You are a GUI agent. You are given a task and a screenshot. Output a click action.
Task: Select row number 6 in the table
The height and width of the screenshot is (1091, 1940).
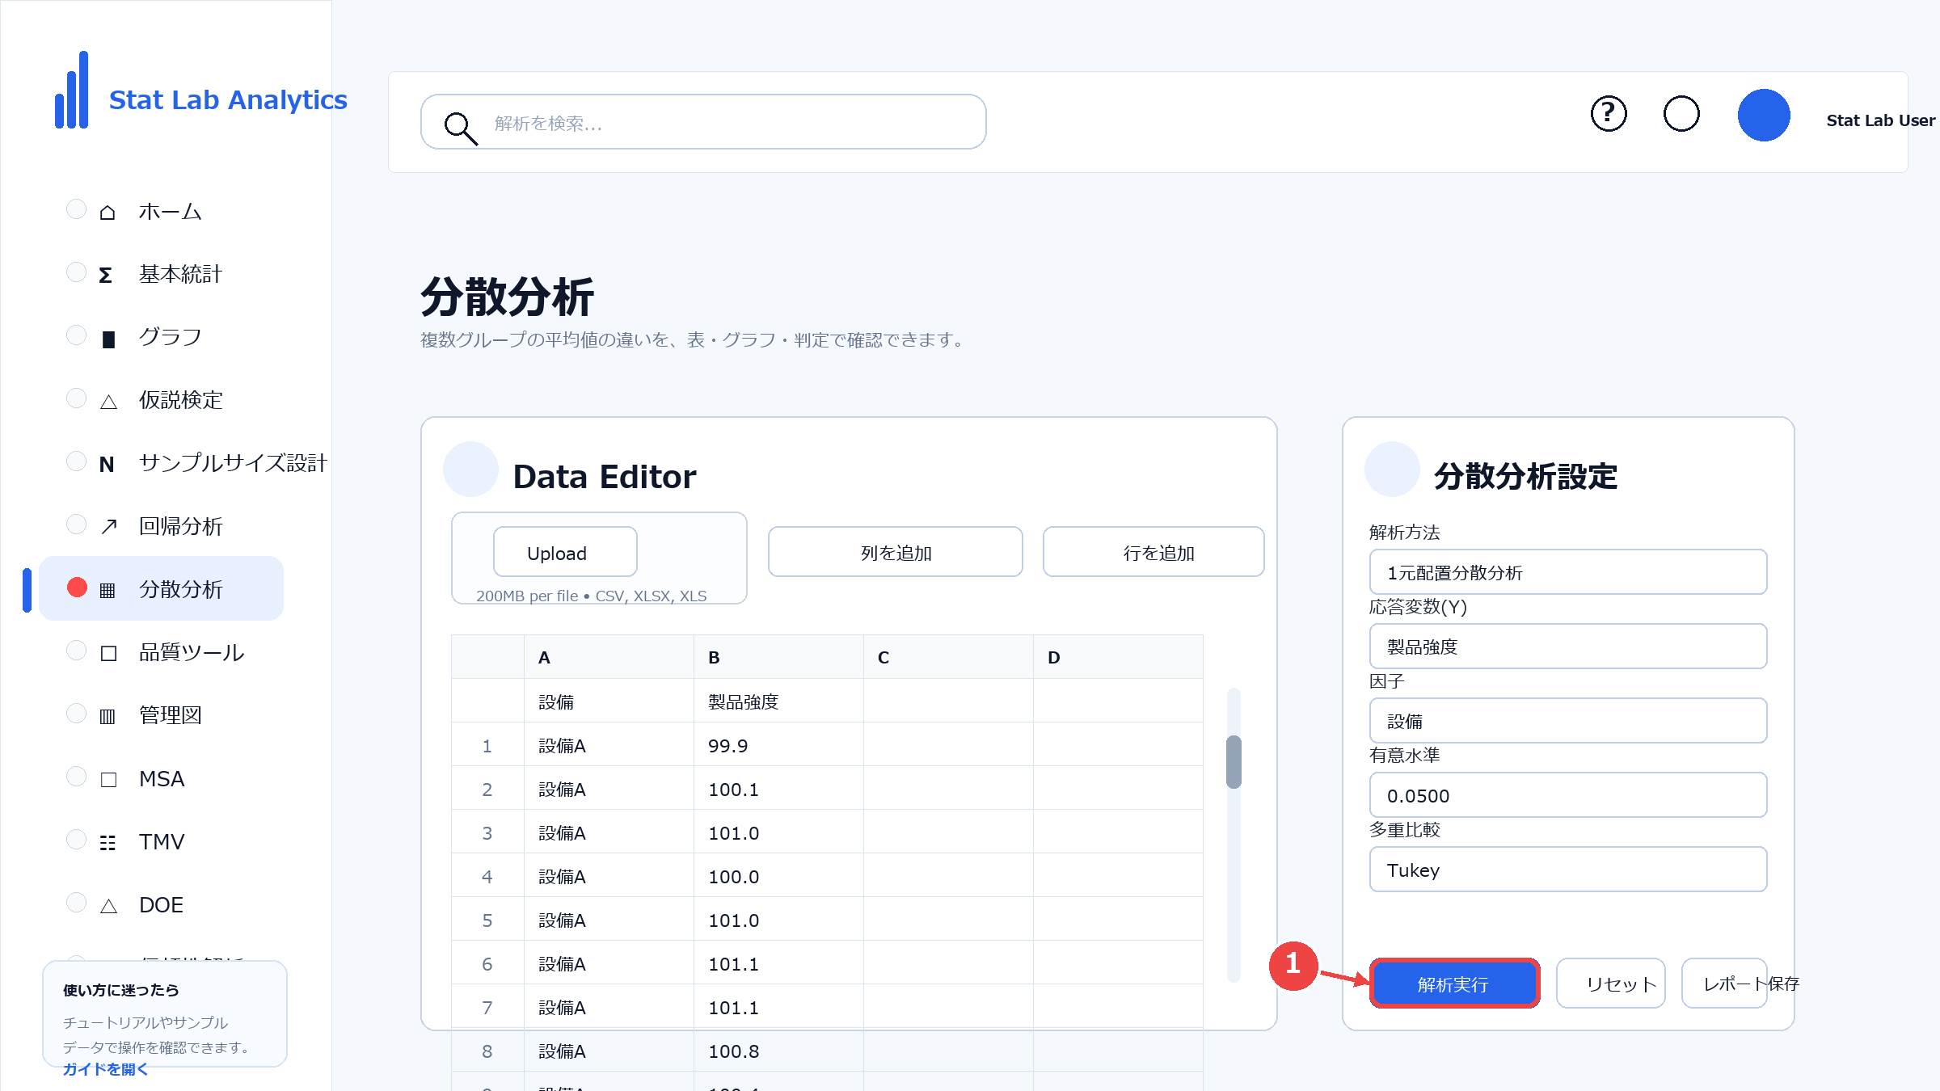(487, 963)
